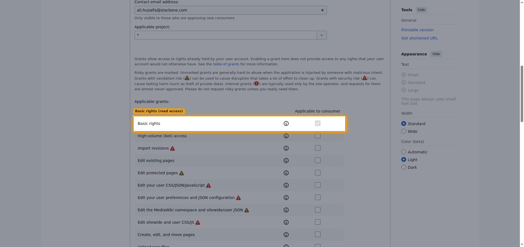The width and height of the screenshot is (524, 247).
Task: Select Wide width option
Action: pos(404,131)
